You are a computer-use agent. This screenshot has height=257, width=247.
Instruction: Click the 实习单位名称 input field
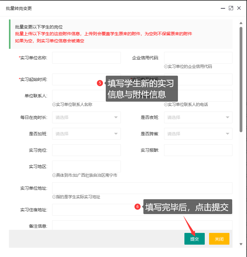click(86, 57)
